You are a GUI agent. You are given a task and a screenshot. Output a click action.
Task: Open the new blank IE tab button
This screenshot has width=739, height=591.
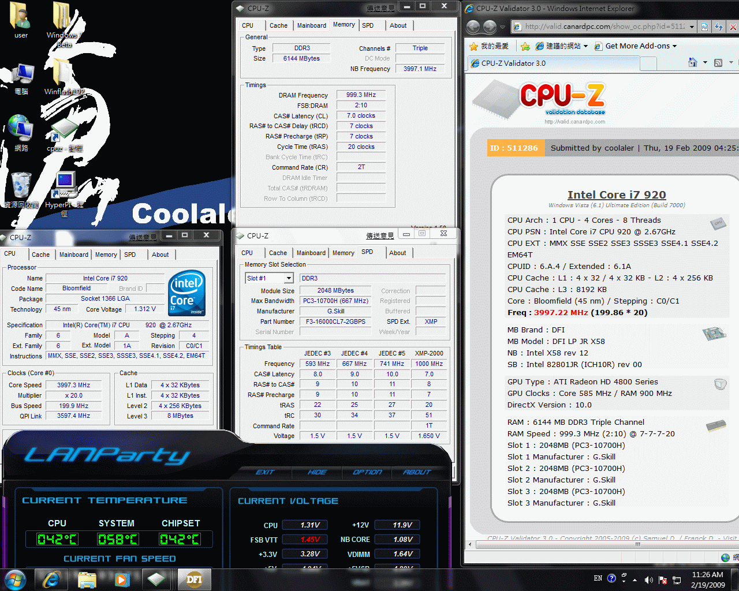tap(648, 63)
